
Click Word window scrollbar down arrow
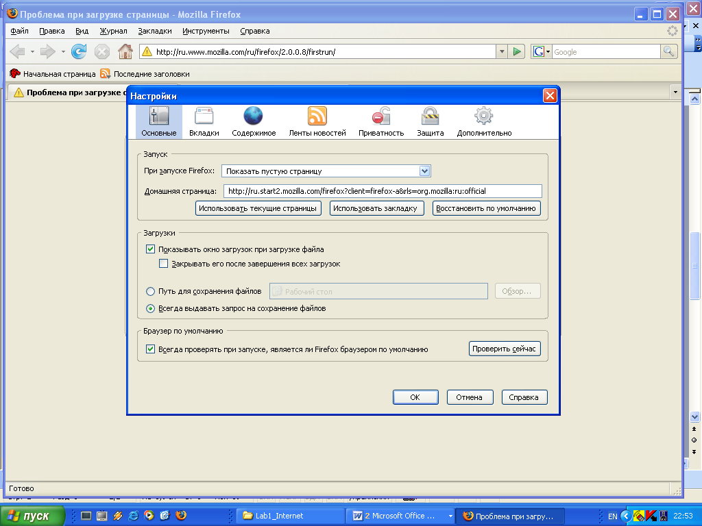pyautogui.click(x=694, y=417)
